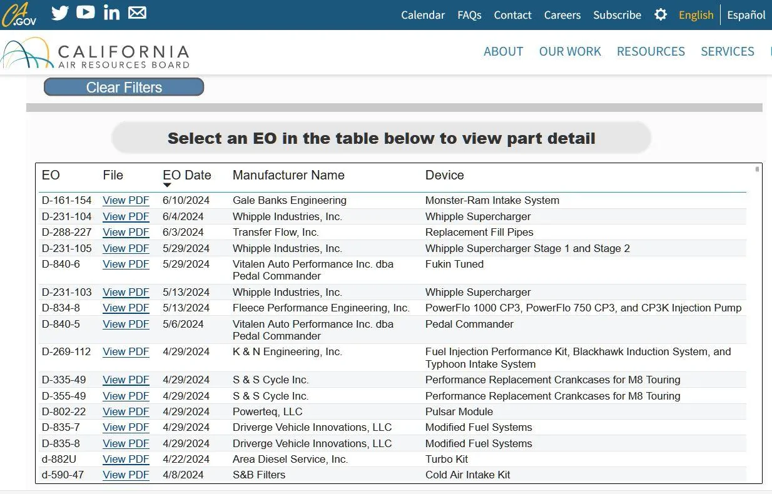
Task: Open the Contact link
Action: [512, 15]
